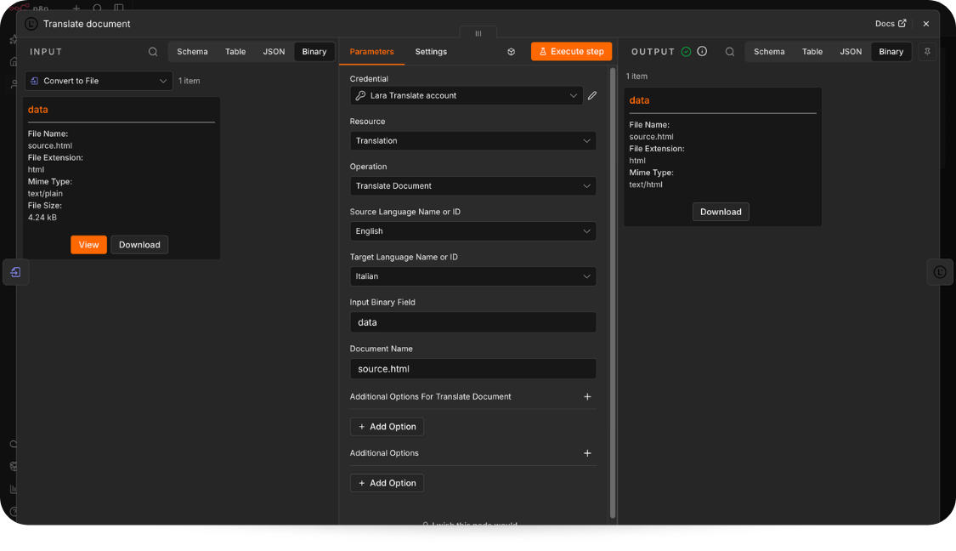Click the parameters panel scrollbar

click(613, 293)
